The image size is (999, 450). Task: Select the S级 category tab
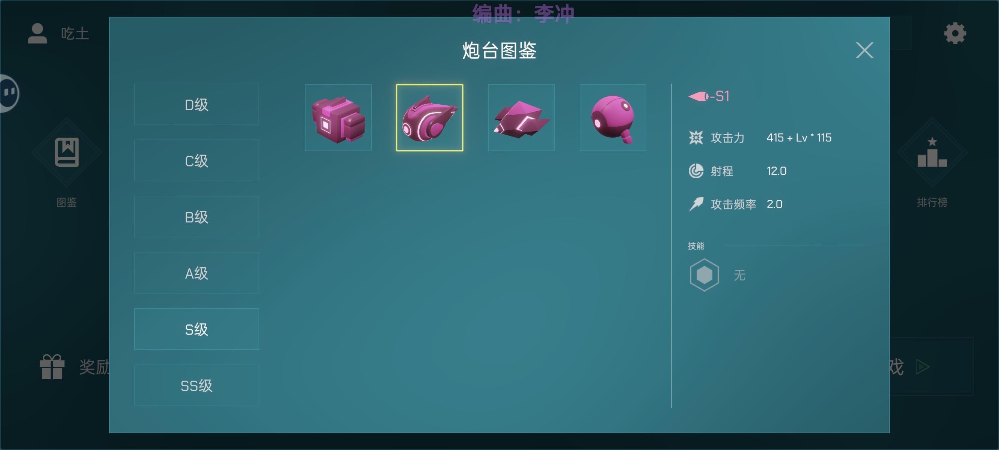(x=196, y=329)
